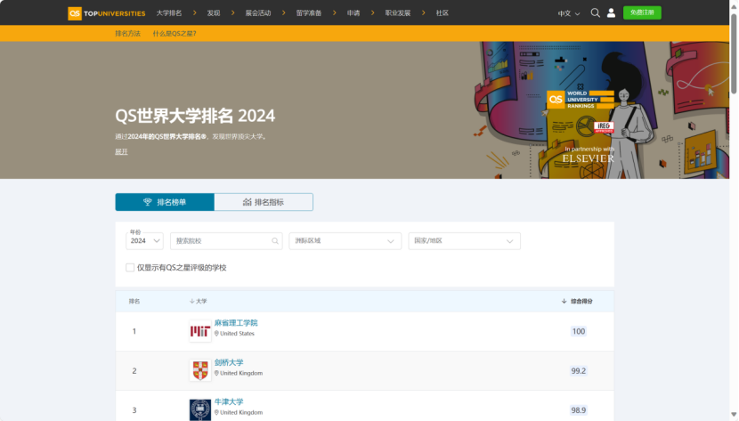
Task: Click the sort arrow beside 大学 column header
Action: 191,301
